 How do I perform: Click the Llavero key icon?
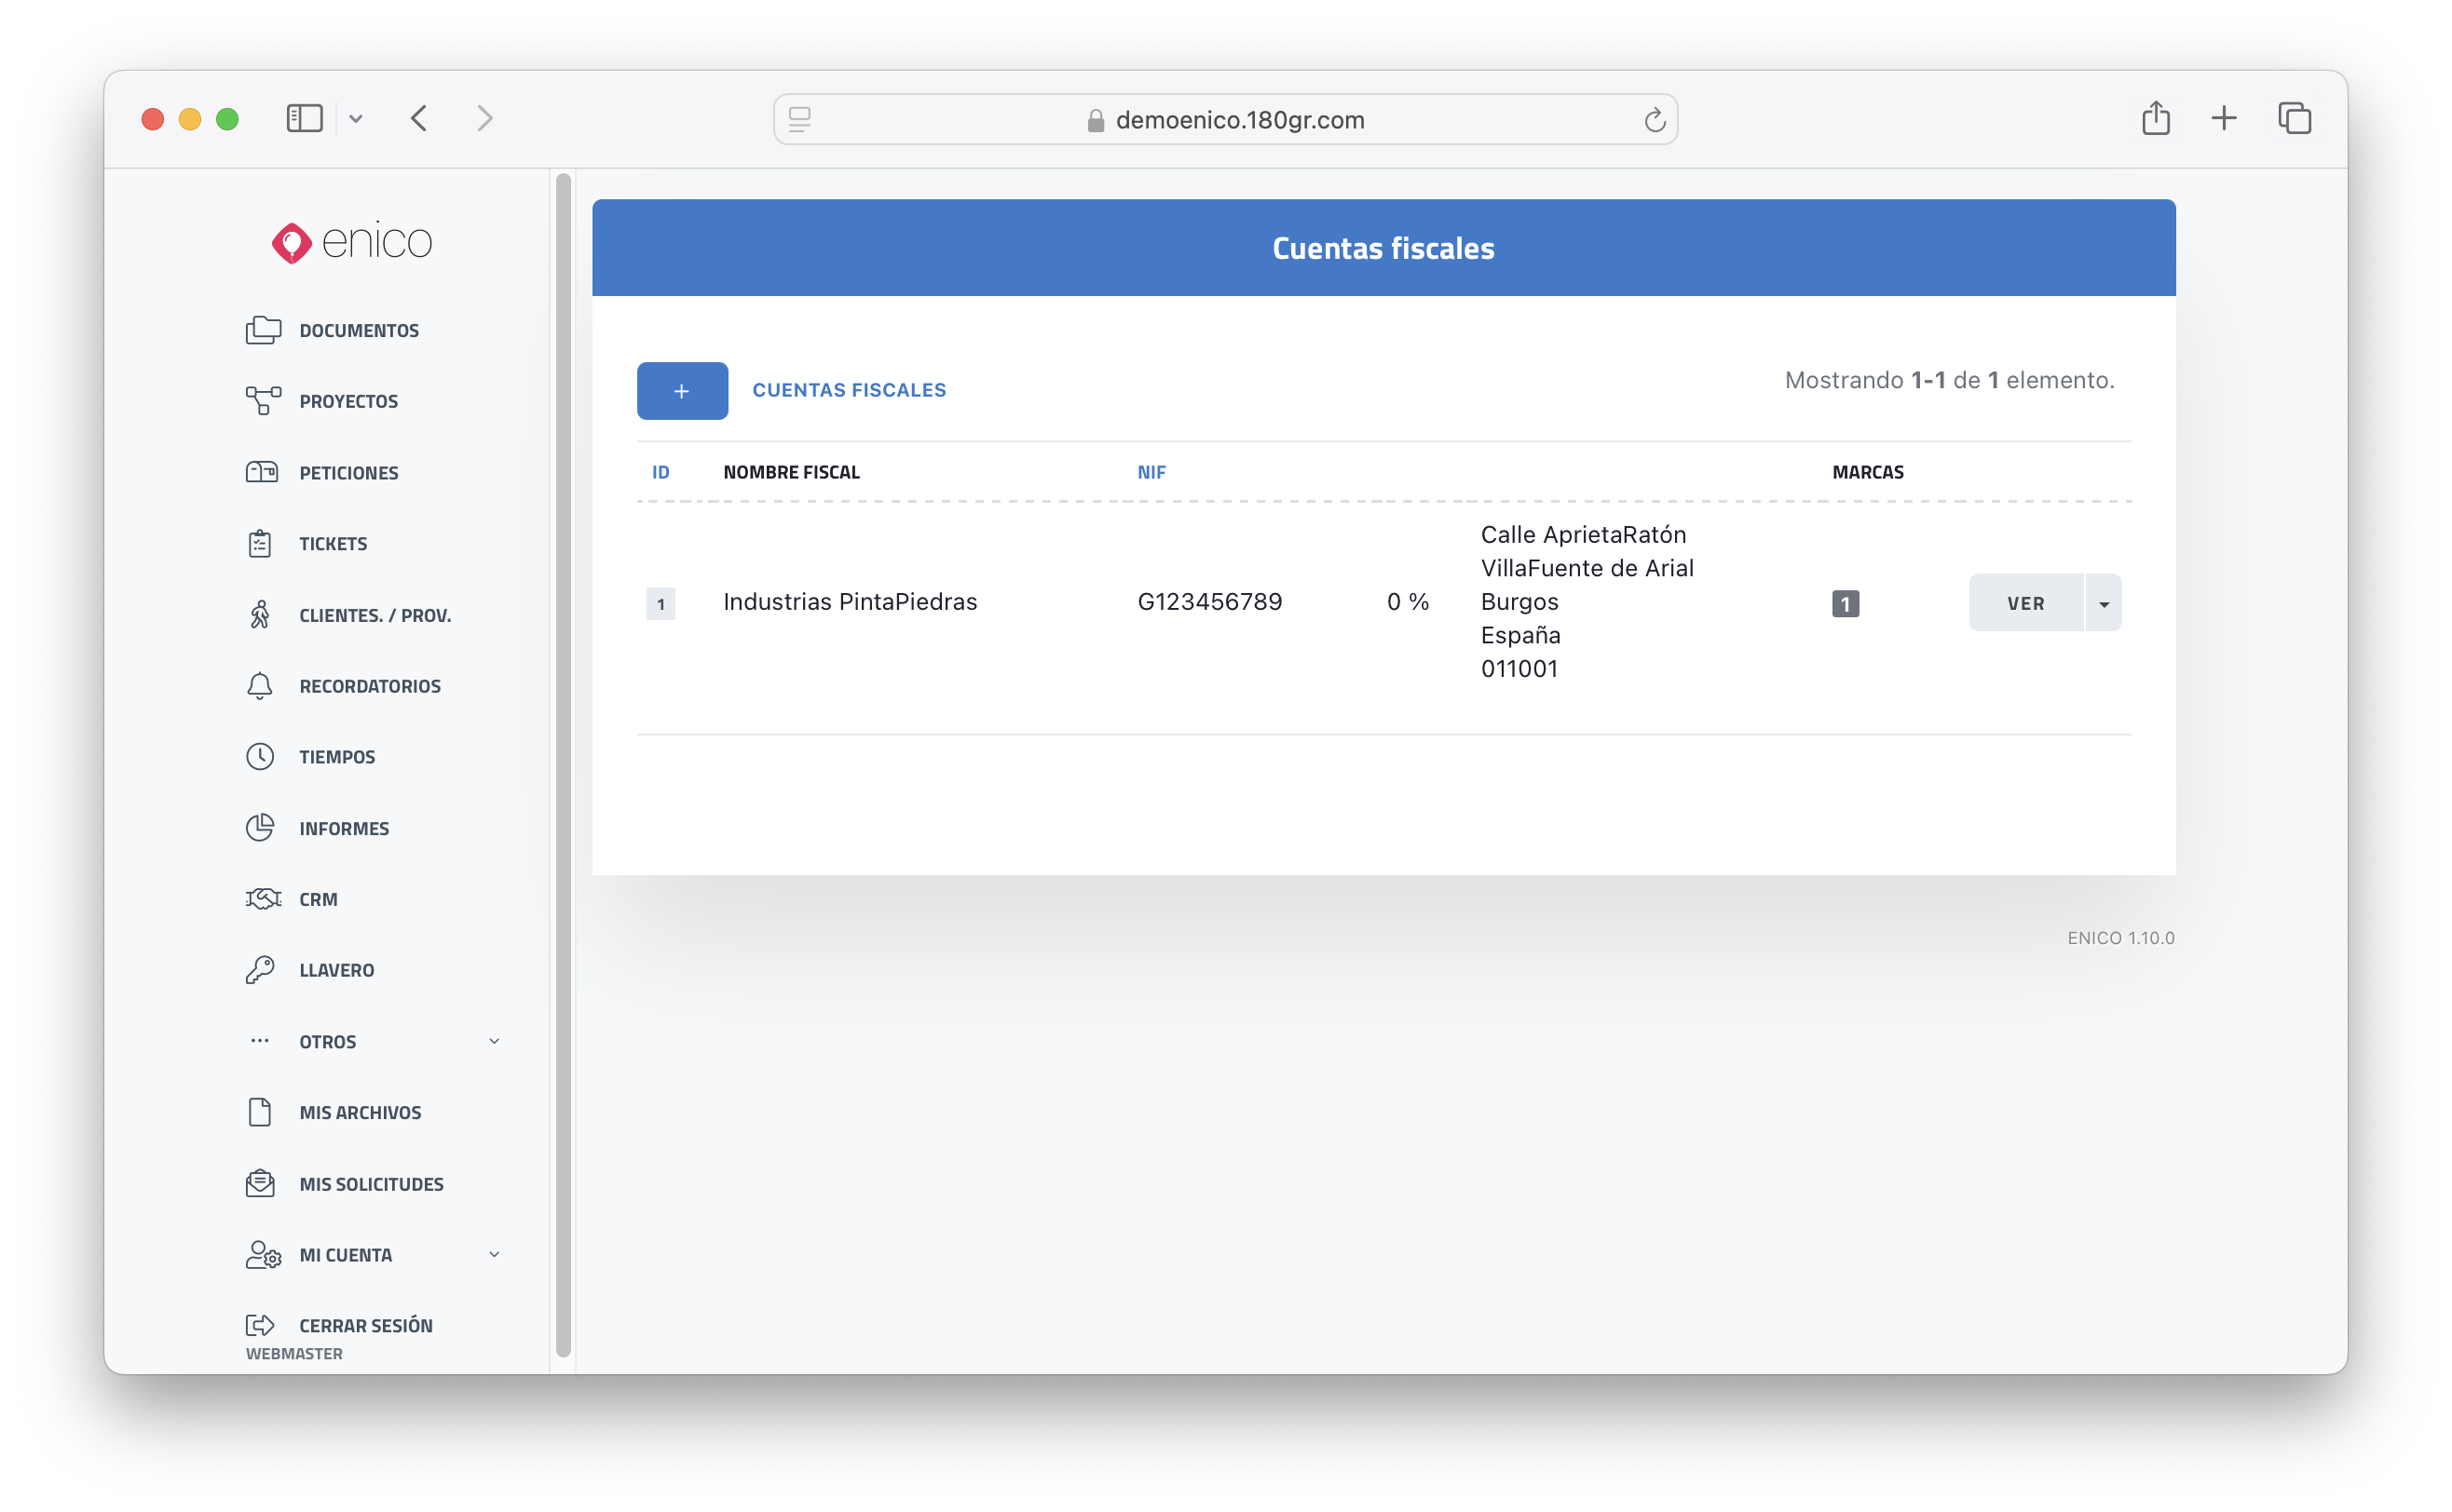[x=260, y=970]
